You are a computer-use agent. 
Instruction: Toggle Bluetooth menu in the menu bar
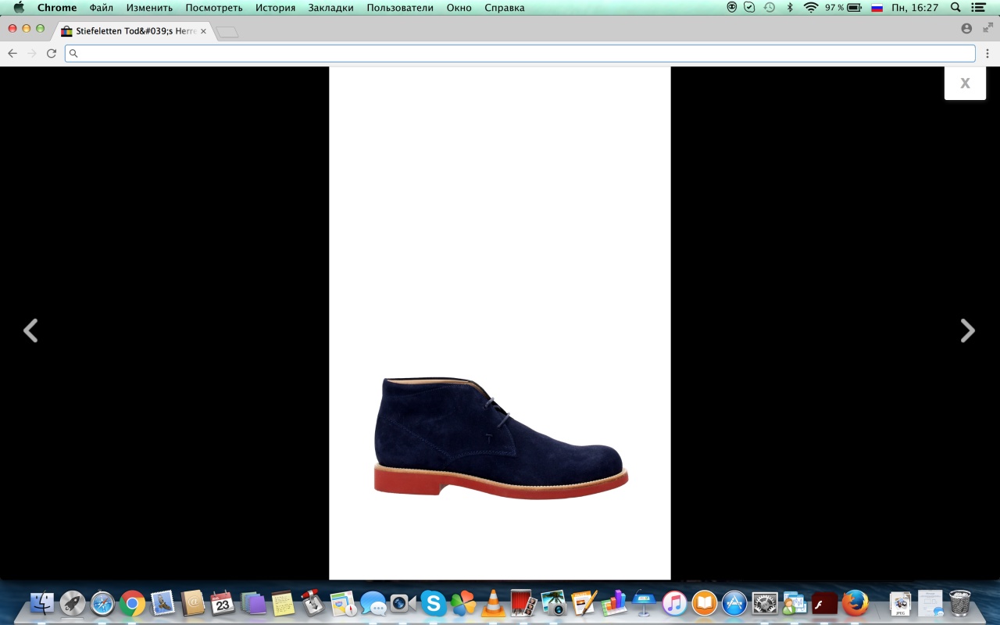tap(790, 8)
